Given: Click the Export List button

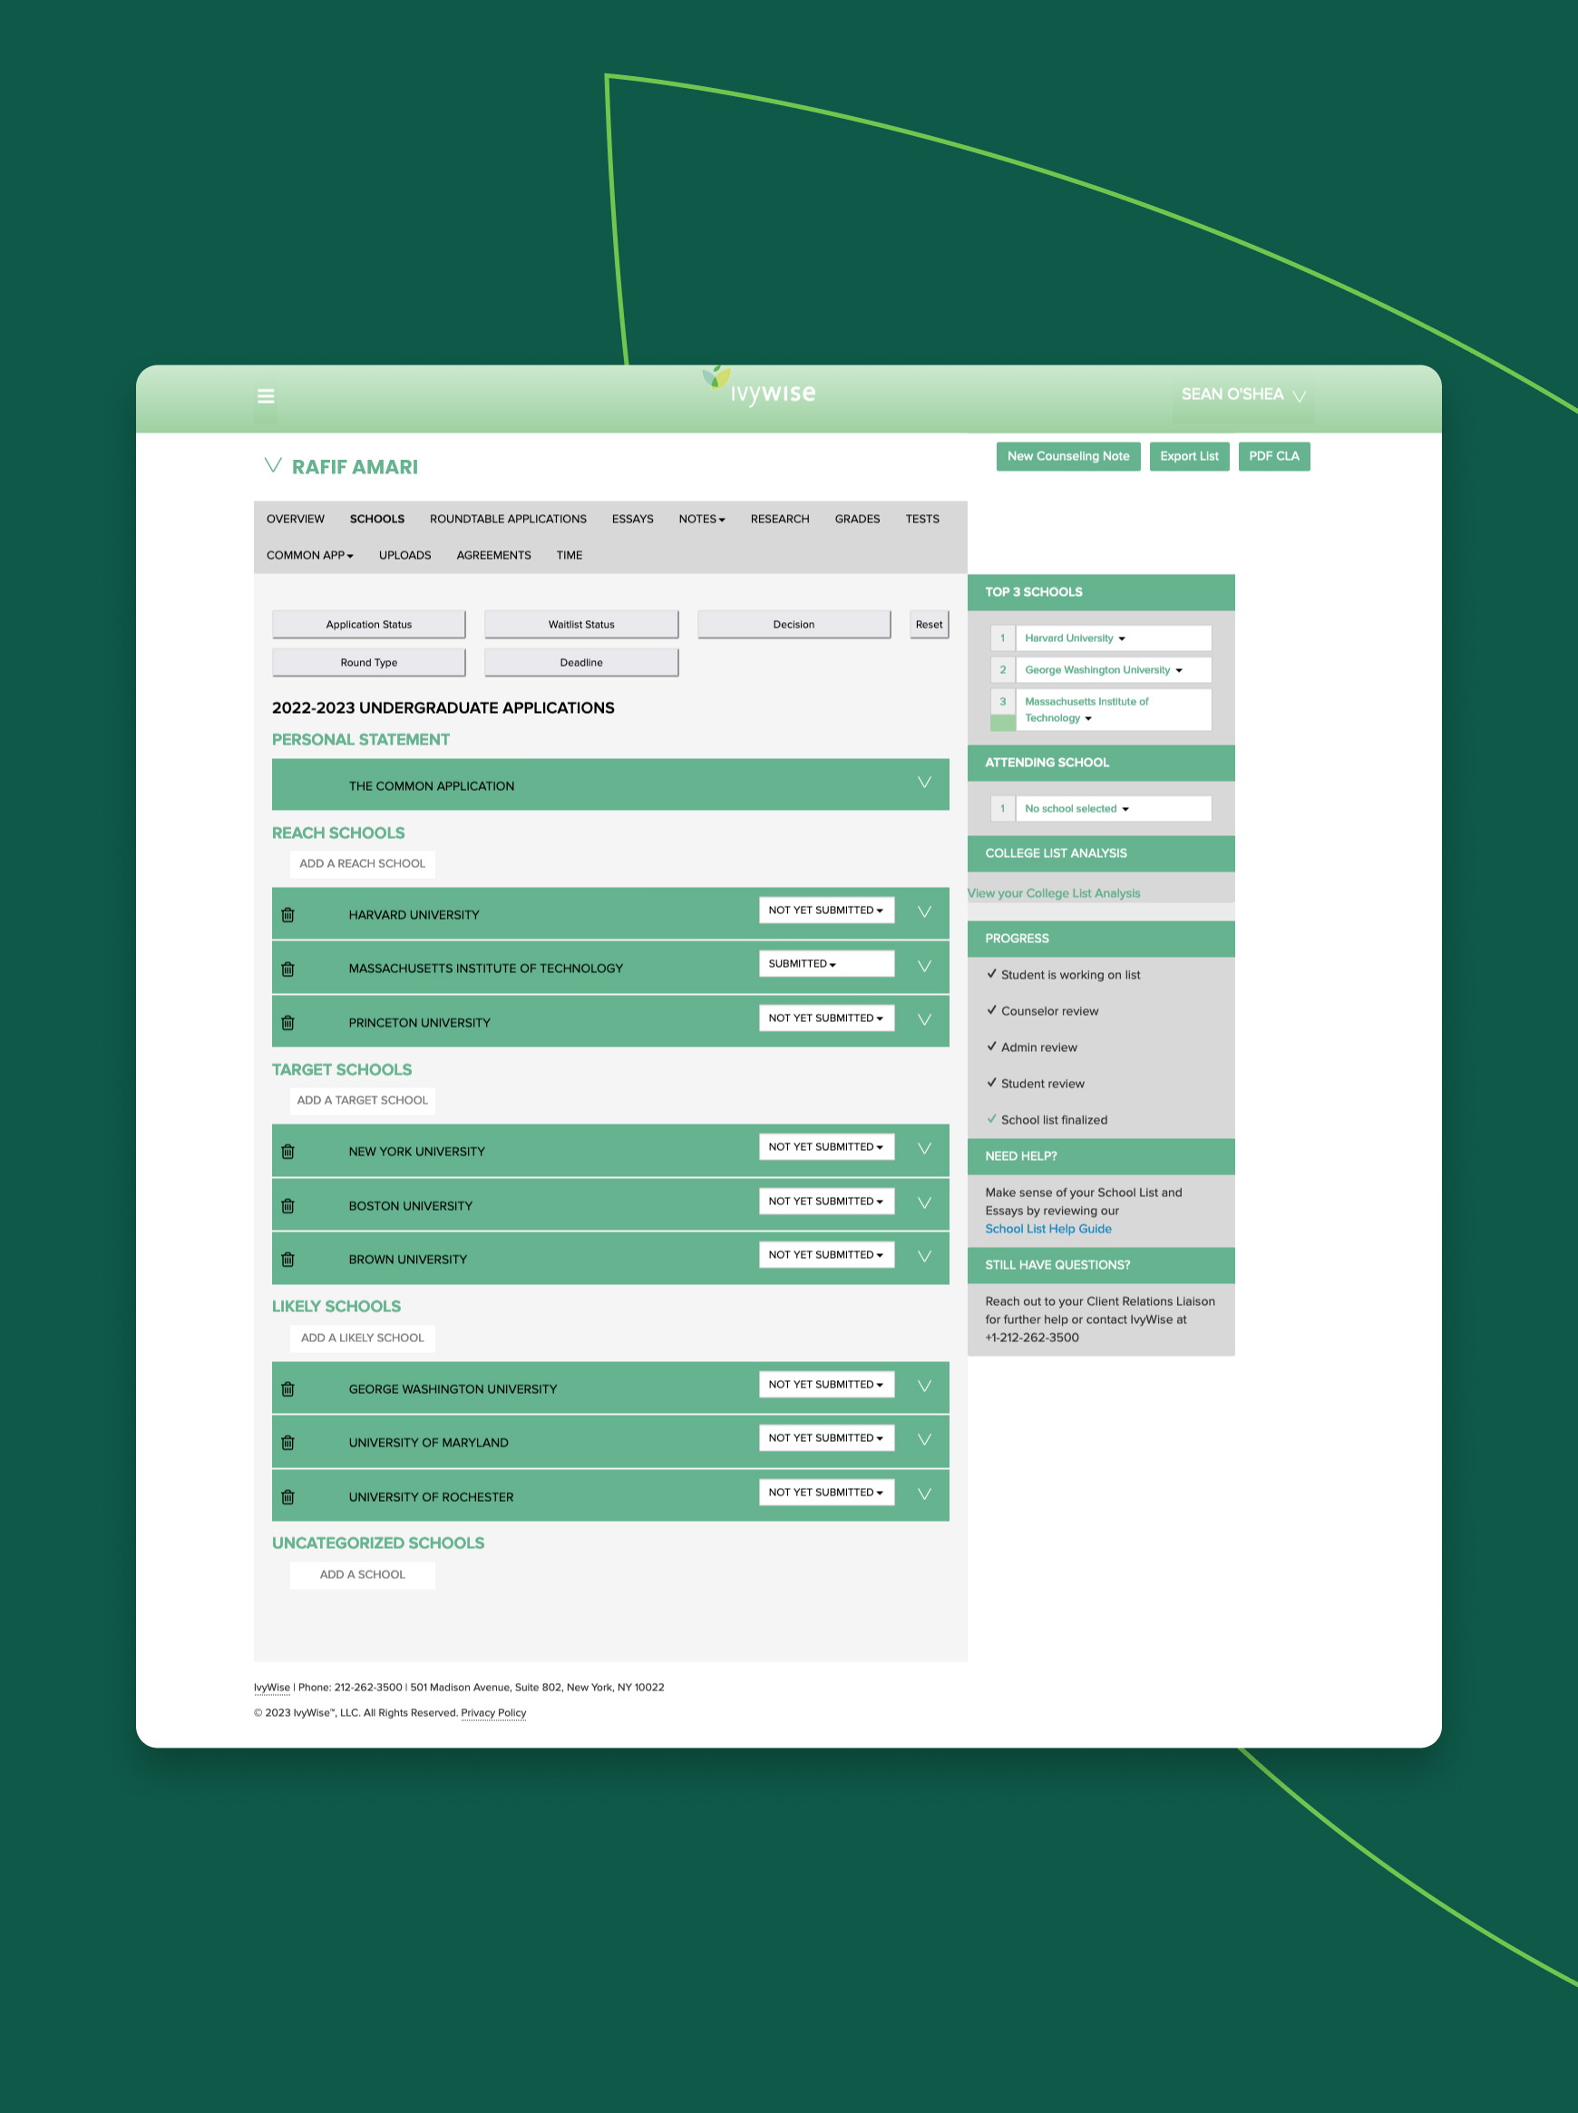Looking at the screenshot, I should [x=1188, y=455].
